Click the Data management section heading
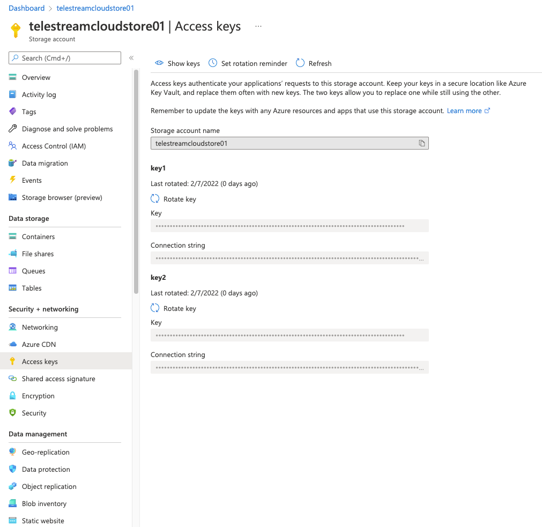The image size is (542, 527). coord(38,434)
